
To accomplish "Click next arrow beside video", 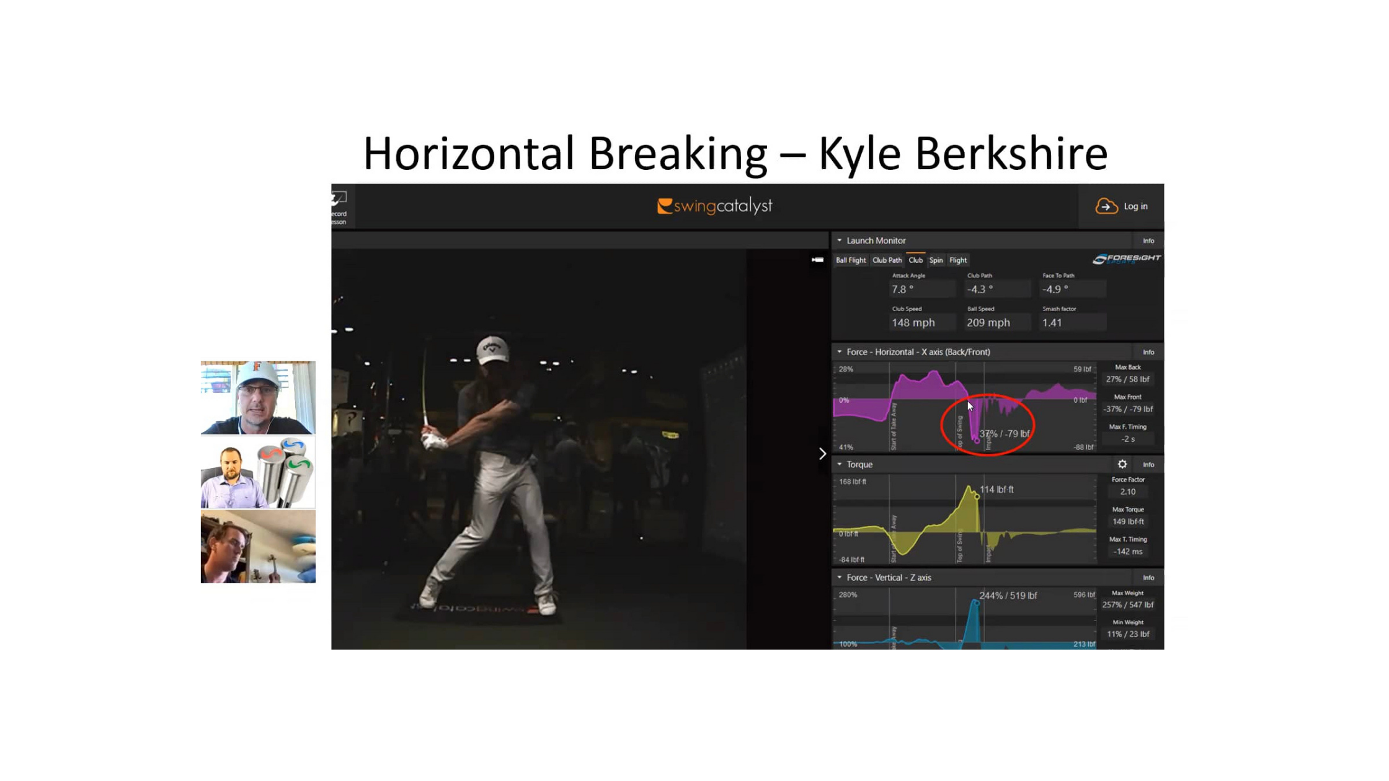I will pyautogui.click(x=822, y=454).
